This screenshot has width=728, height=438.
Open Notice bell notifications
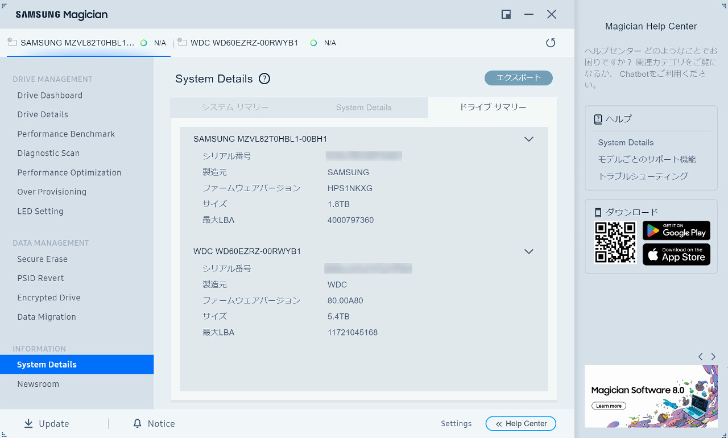pyautogui.click(x=137, y=424)
